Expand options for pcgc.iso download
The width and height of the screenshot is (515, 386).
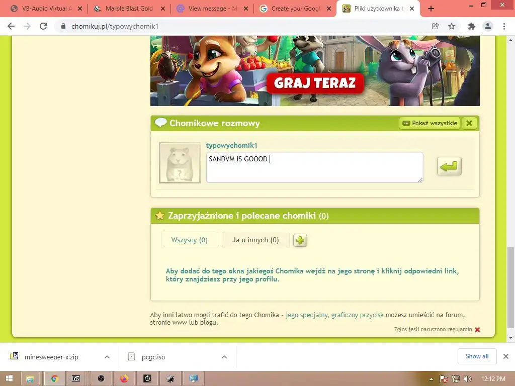click(x=224, y=357)
